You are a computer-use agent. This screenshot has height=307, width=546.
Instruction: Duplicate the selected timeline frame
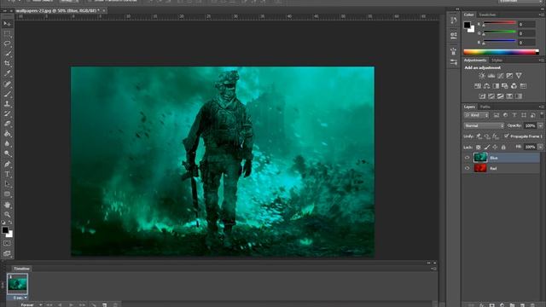[x=104, y=305]
